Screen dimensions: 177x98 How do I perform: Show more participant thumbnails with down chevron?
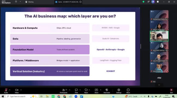point(159,85)
